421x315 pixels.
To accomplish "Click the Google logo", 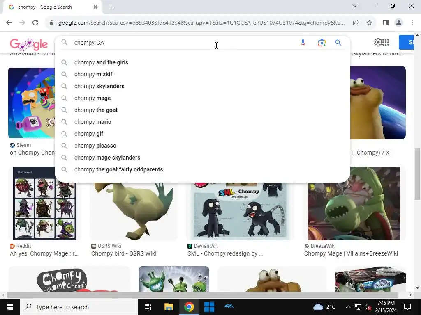I will click(x=29, y=44).
